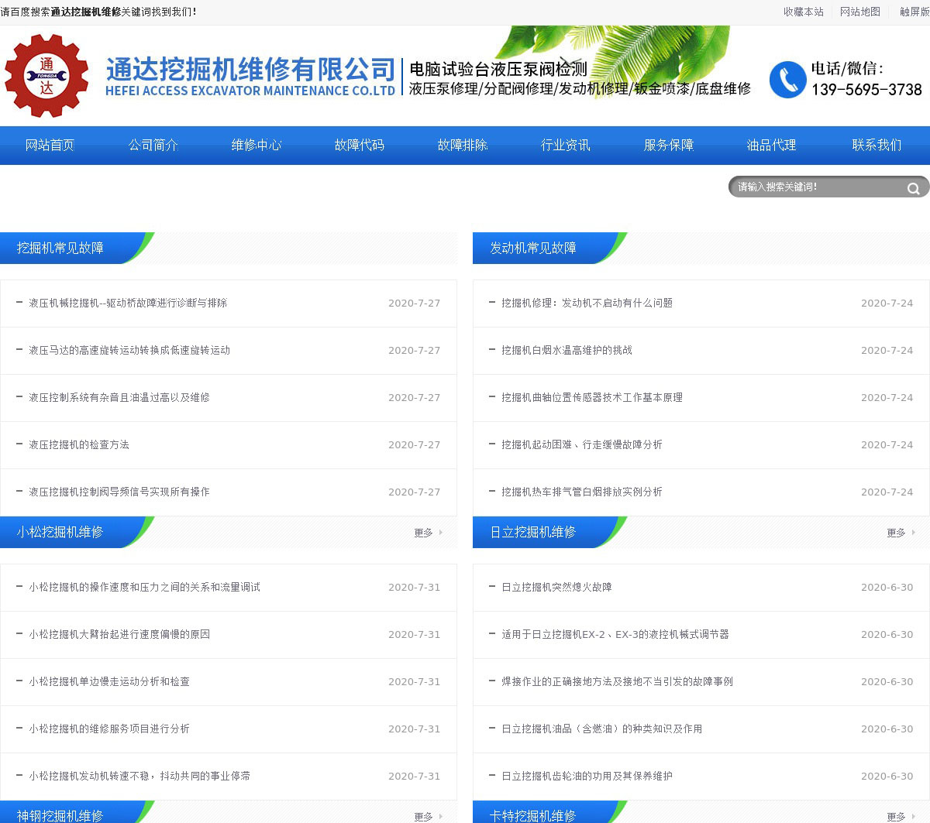The height and width of the screenshot is (823, 930).
Task: Open article 液压挖掘机的检查方法
Action: (x=79, y=445)
